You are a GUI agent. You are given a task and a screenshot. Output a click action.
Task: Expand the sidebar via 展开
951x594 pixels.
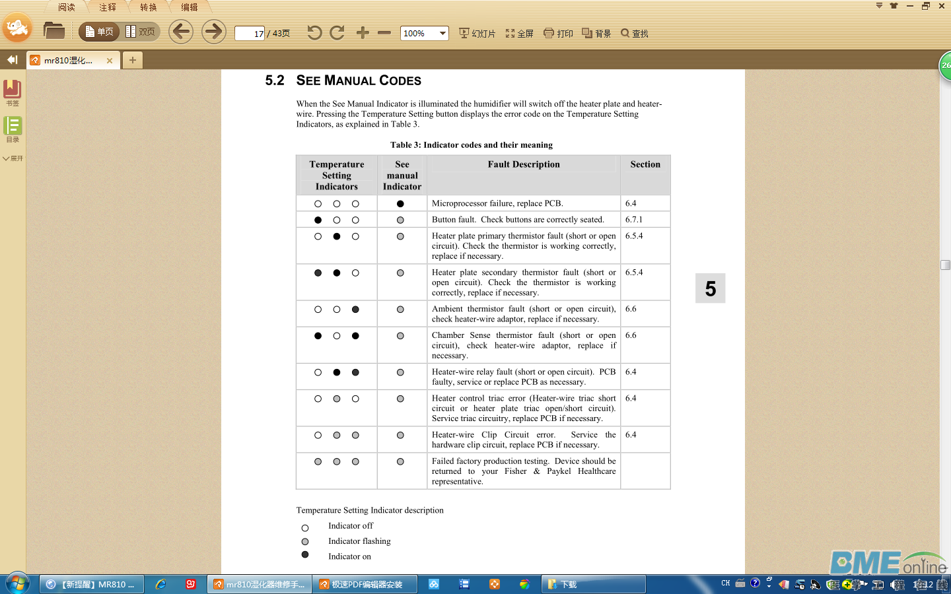coord(13,158)
